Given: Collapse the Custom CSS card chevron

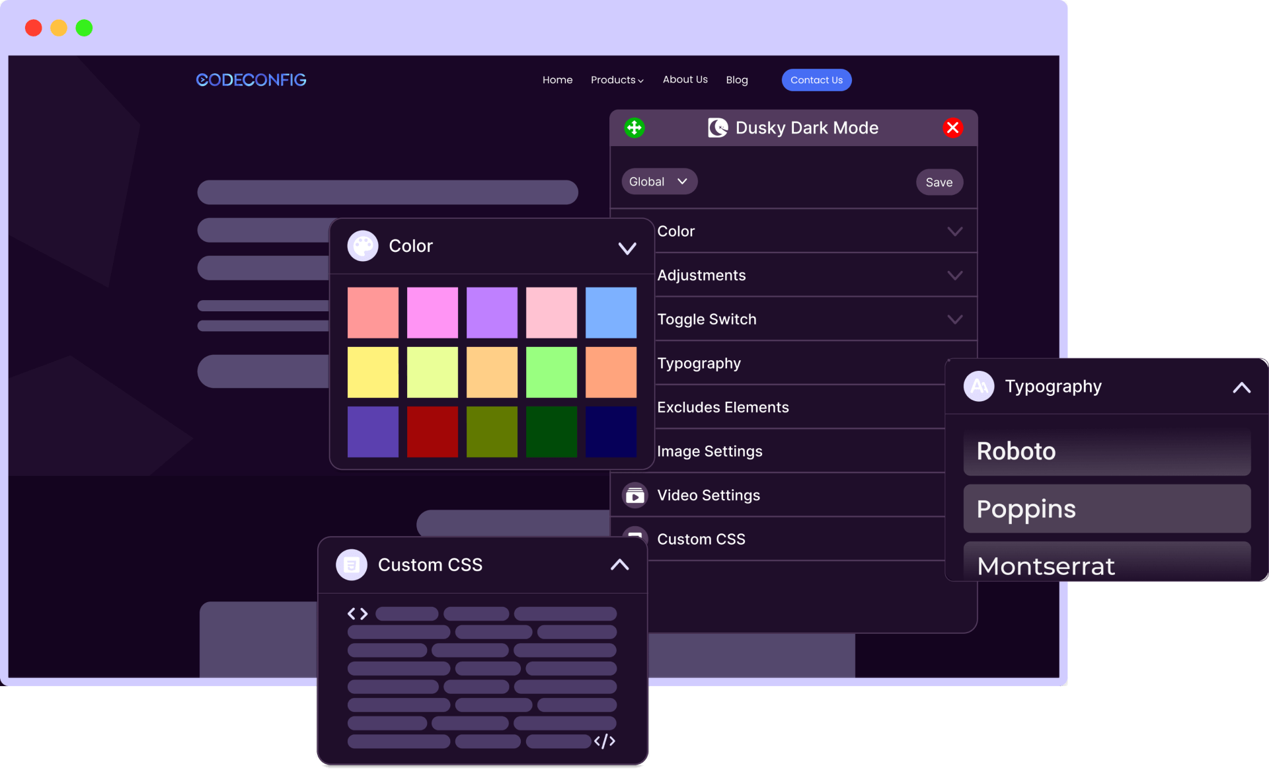Looking at the screenshot, I should point(620,564).
